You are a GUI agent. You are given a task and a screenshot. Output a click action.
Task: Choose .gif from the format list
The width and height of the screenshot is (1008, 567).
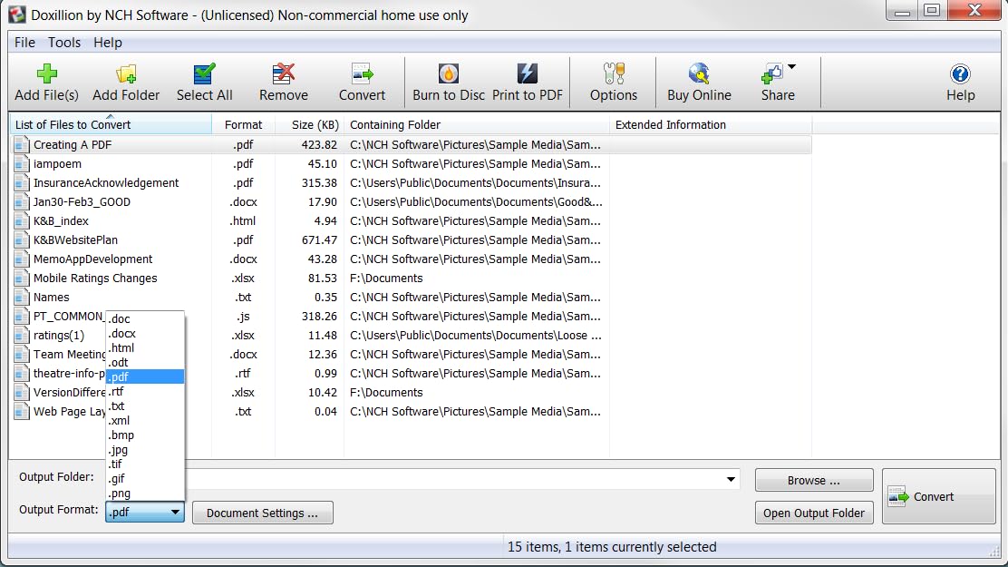click(x=145, y=479)
